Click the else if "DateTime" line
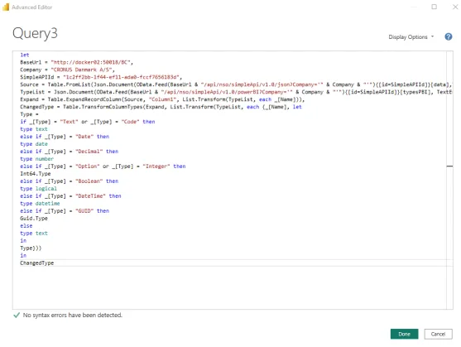461x347 pixels. click(x=70, y=195)
